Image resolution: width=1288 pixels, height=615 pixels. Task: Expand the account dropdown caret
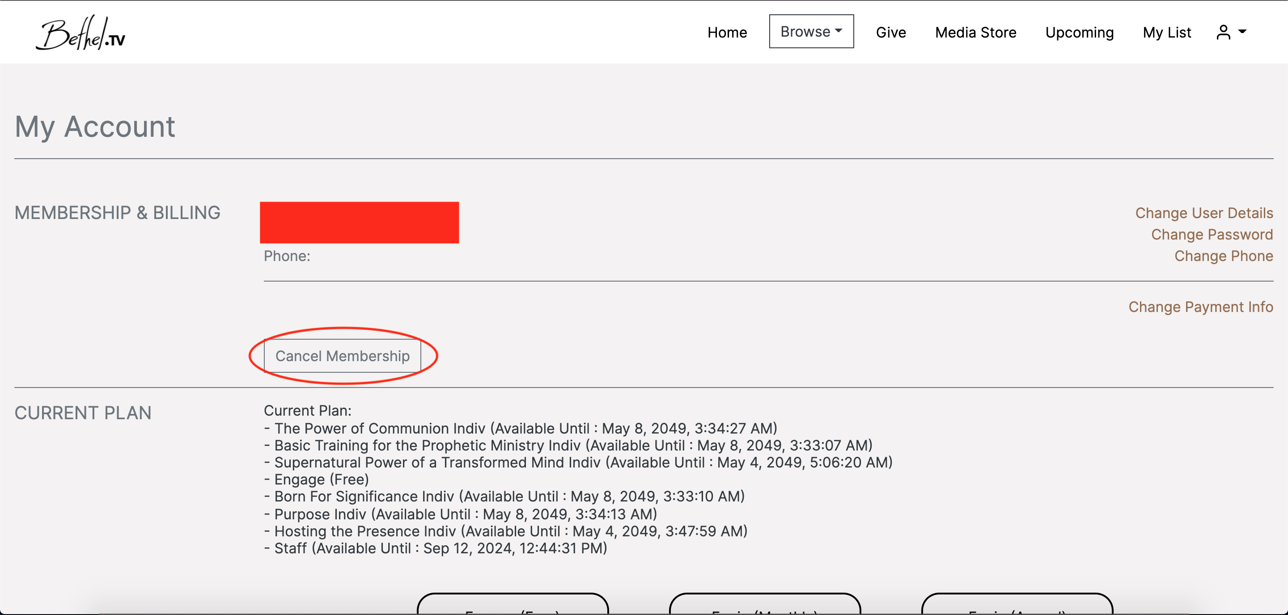1242,31
